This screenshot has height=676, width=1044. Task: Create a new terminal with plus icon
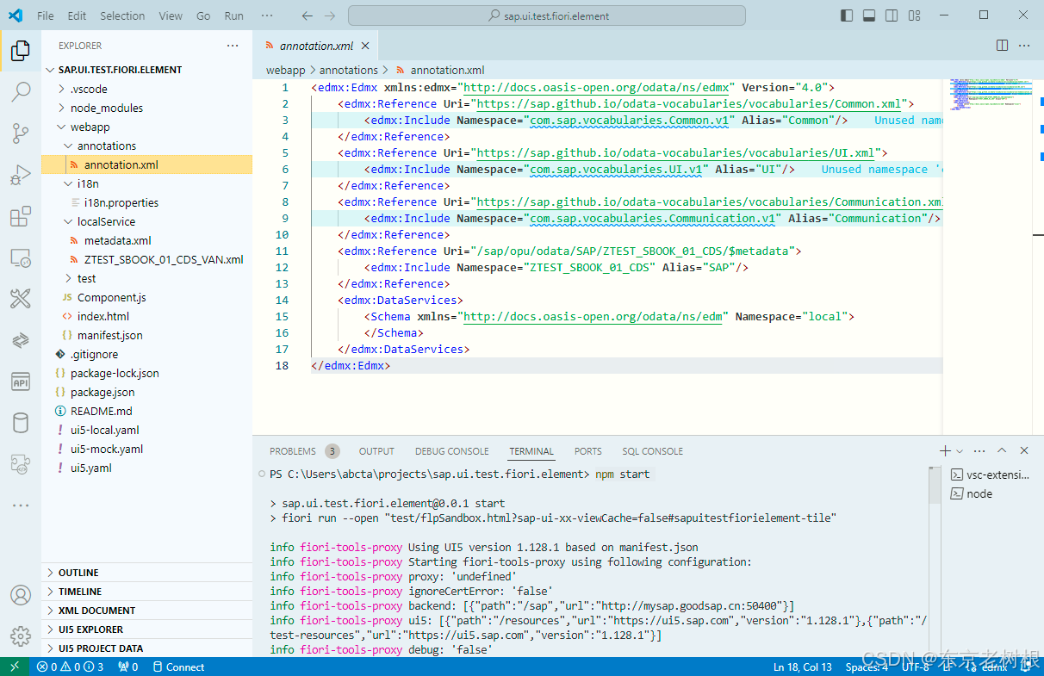(945, 450)
